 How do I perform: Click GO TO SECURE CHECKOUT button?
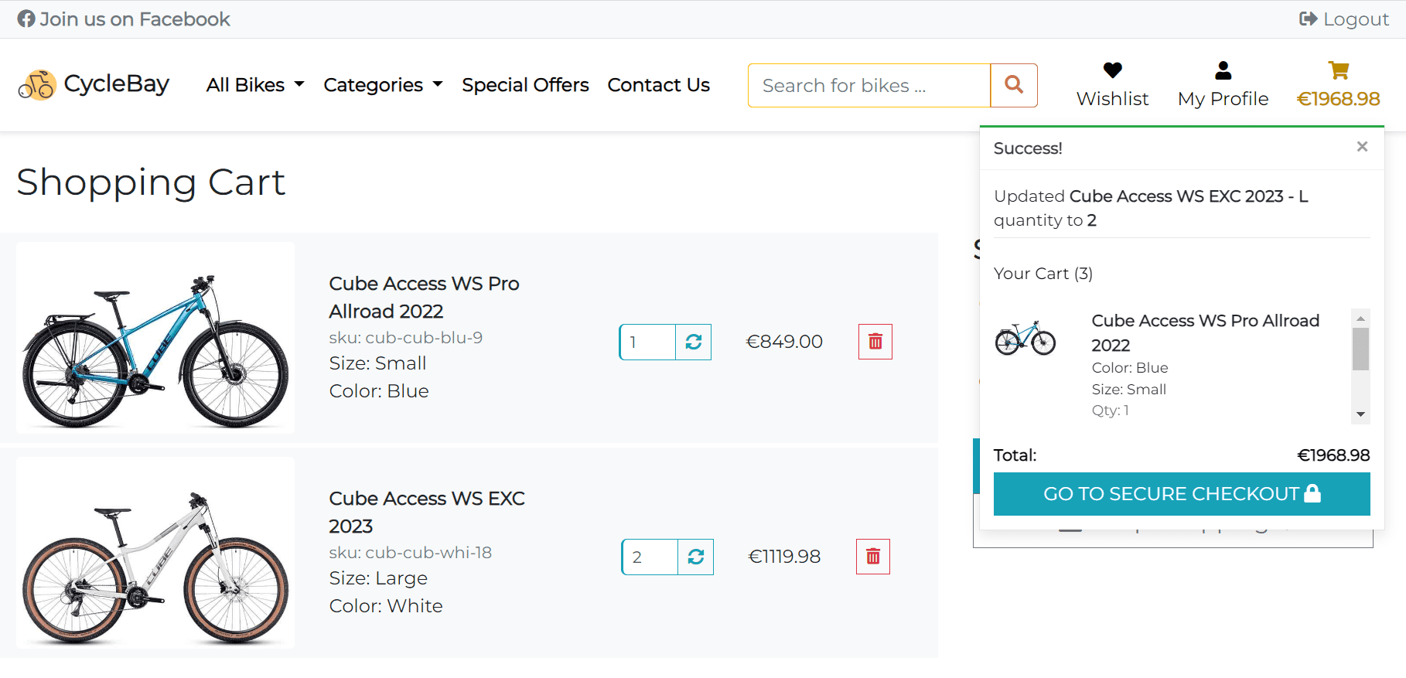pos(1182,493)
